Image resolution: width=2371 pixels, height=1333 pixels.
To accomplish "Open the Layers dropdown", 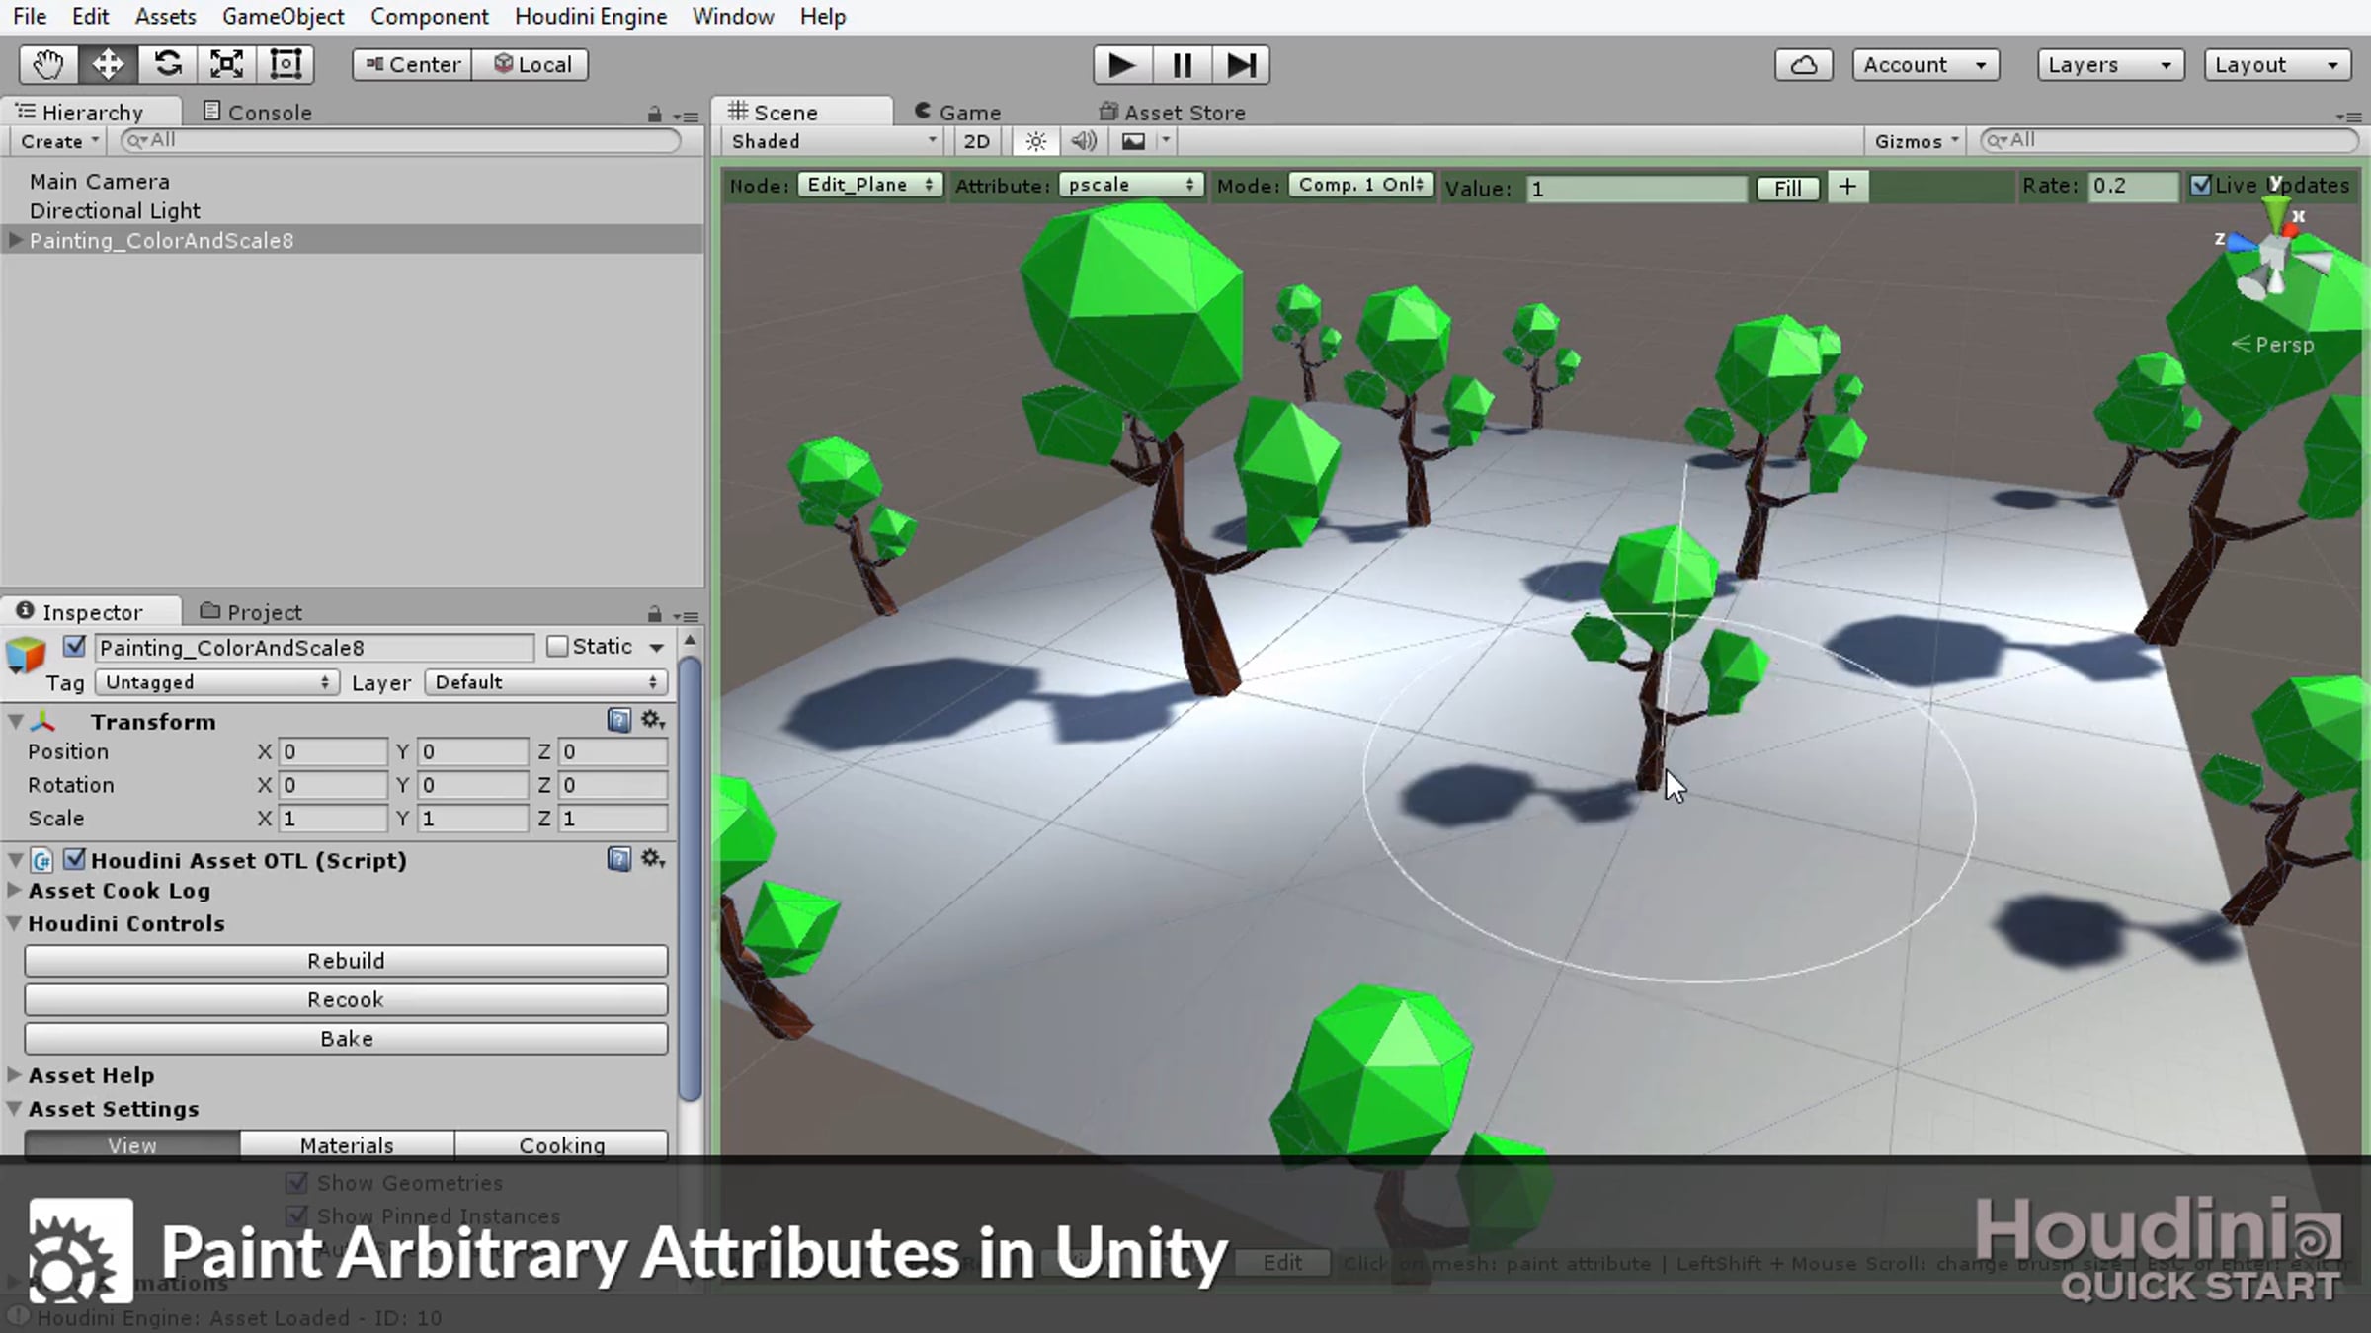I will (x=2110, y=65).
